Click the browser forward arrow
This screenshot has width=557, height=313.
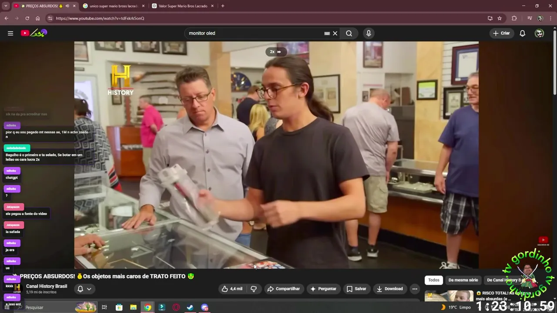[17, 18]
